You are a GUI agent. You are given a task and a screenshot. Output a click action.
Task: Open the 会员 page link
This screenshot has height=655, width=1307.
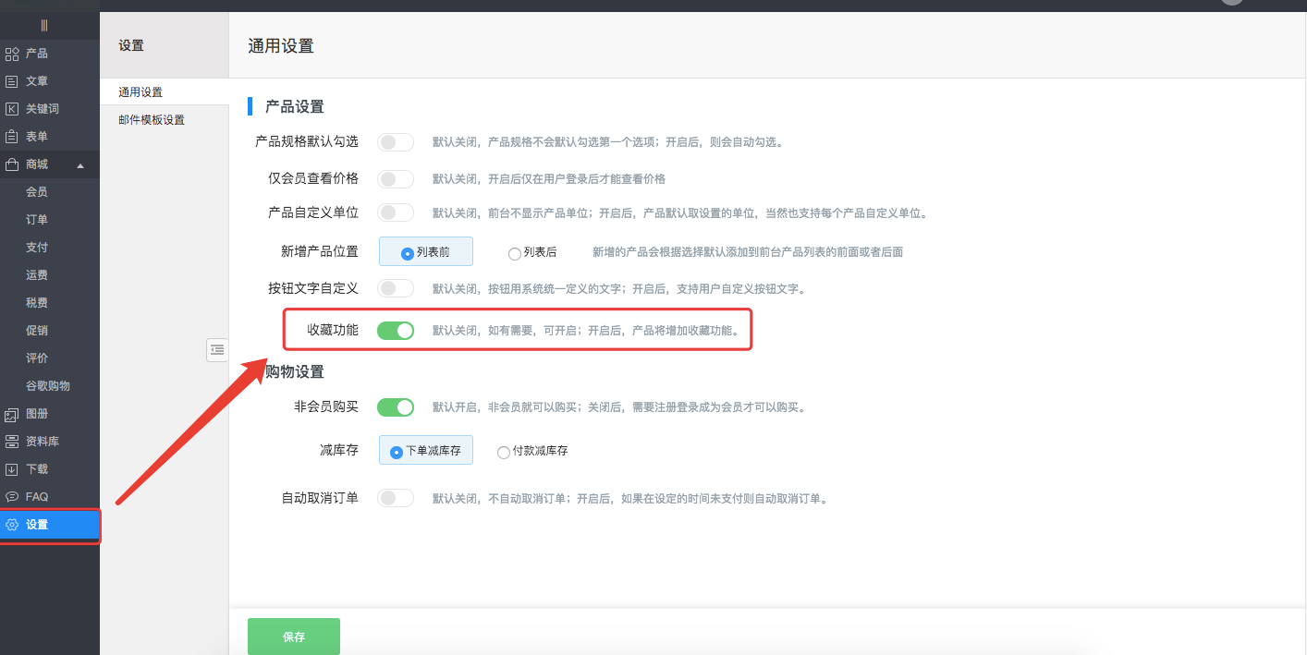click(x=35, y=191)
